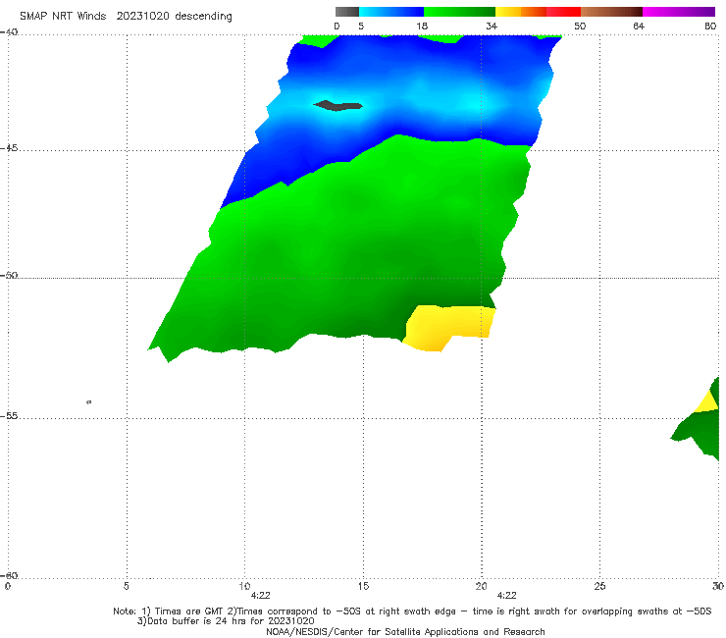Click the longitude axis label '5'
The width and height of the screenshot is (726, 638).
click(127, 587)
